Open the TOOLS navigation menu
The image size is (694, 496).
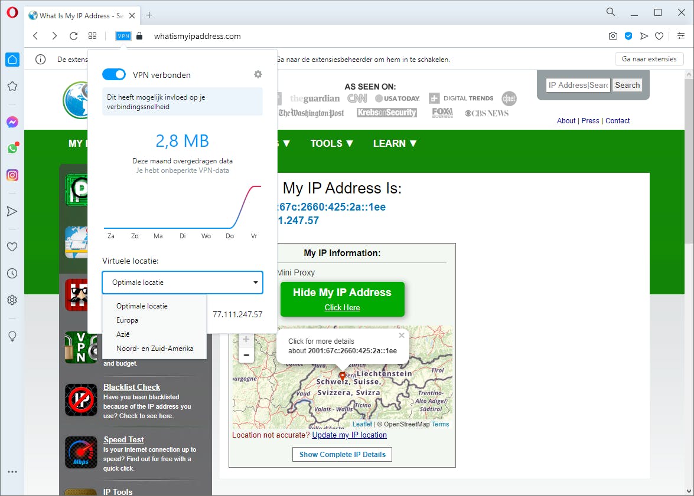pyautogui.click(x=331, y=143)
